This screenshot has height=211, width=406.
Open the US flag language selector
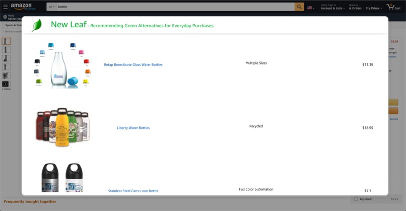(x=310, y=8)
